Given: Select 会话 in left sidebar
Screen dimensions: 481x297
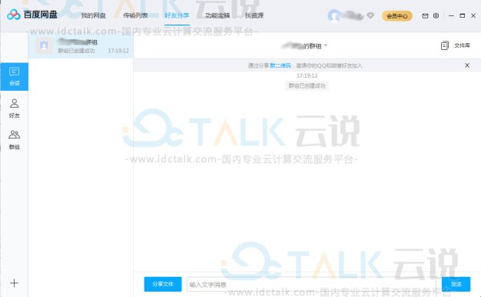Looking at the screenshot, I should click(15, 77).
